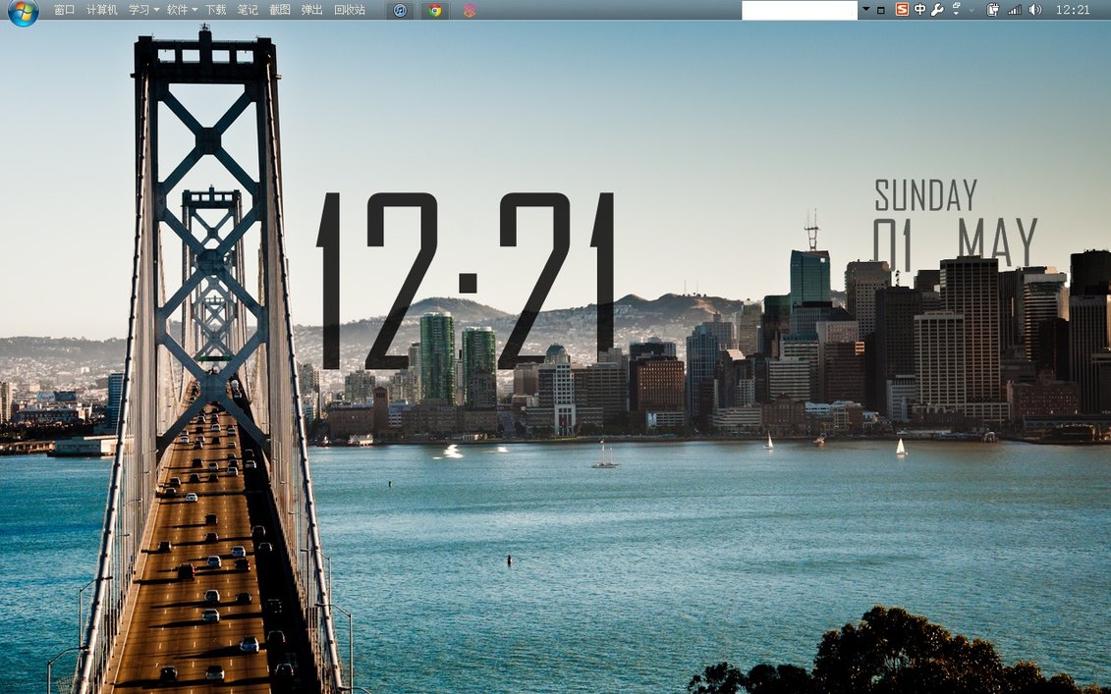Click the Sogou input method S icon
1111x694 pixels.
click(902, 10)
